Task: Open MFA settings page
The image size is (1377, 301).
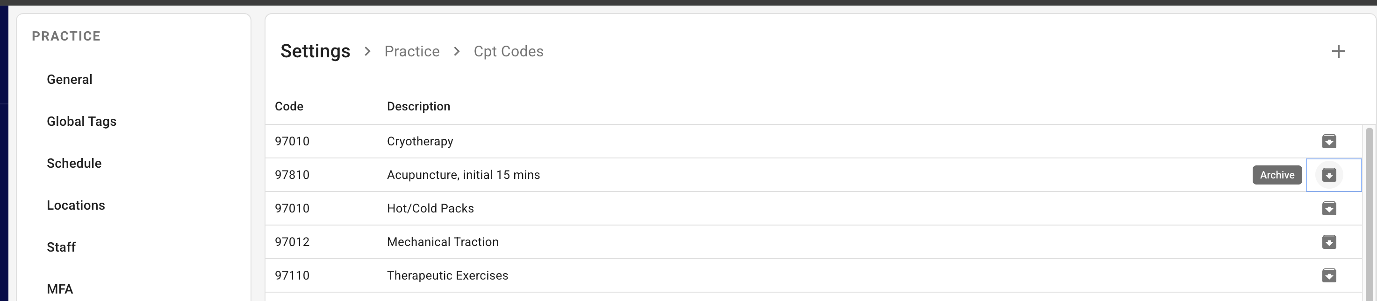Action: [x=60, y=289]
